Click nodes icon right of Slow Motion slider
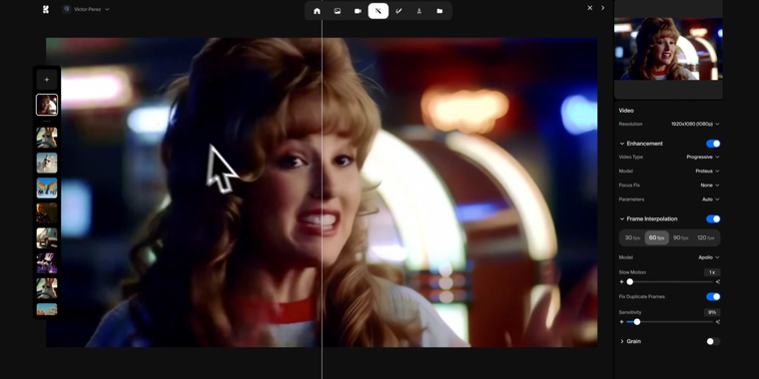Image resolution: width=759 pixels, height=379 pixels. pos(718,282)
